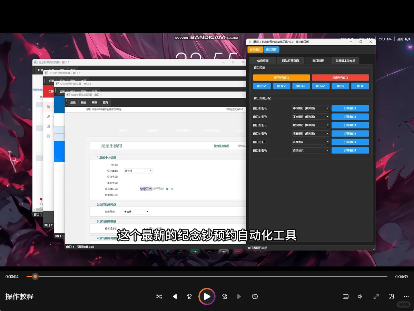The image size is (414, 311).
Task: Select the 窗口管理 tab
Action: point(318,60)
